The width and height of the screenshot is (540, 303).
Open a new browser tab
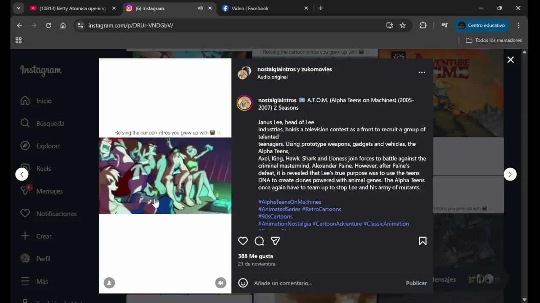pyautogui.click(x=321, y=8)
